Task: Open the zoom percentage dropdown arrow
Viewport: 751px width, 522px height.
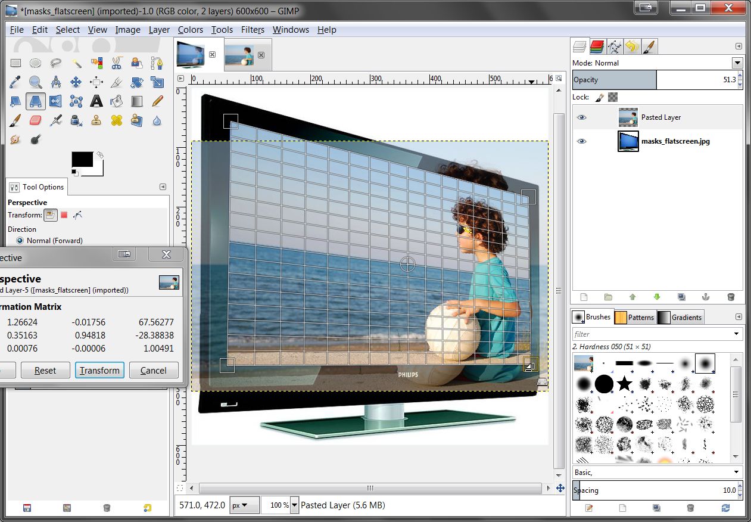Action: pos(294,505)
